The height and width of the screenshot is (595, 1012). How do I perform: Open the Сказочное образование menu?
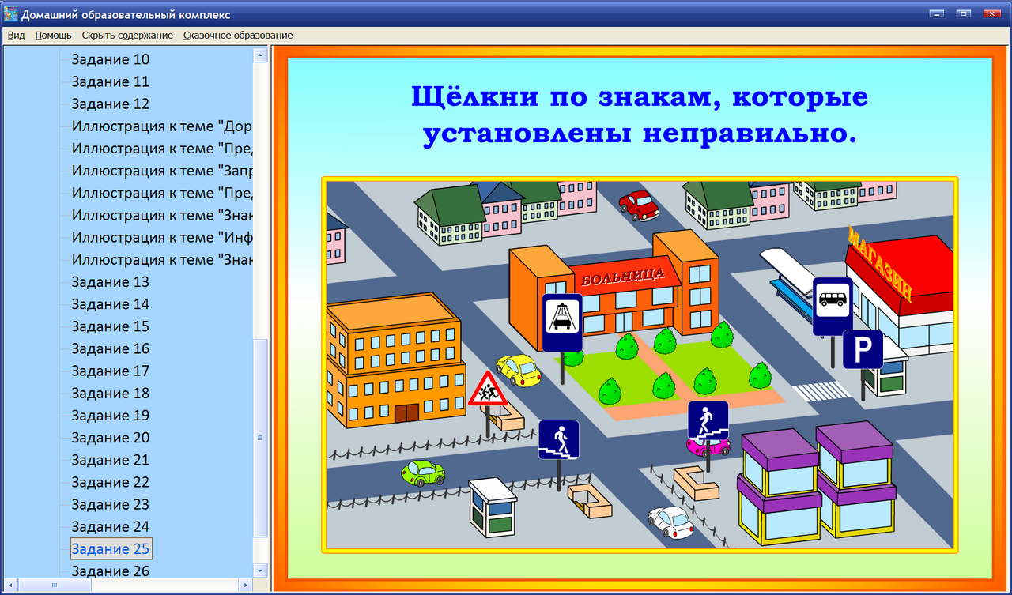pos(238,36)
